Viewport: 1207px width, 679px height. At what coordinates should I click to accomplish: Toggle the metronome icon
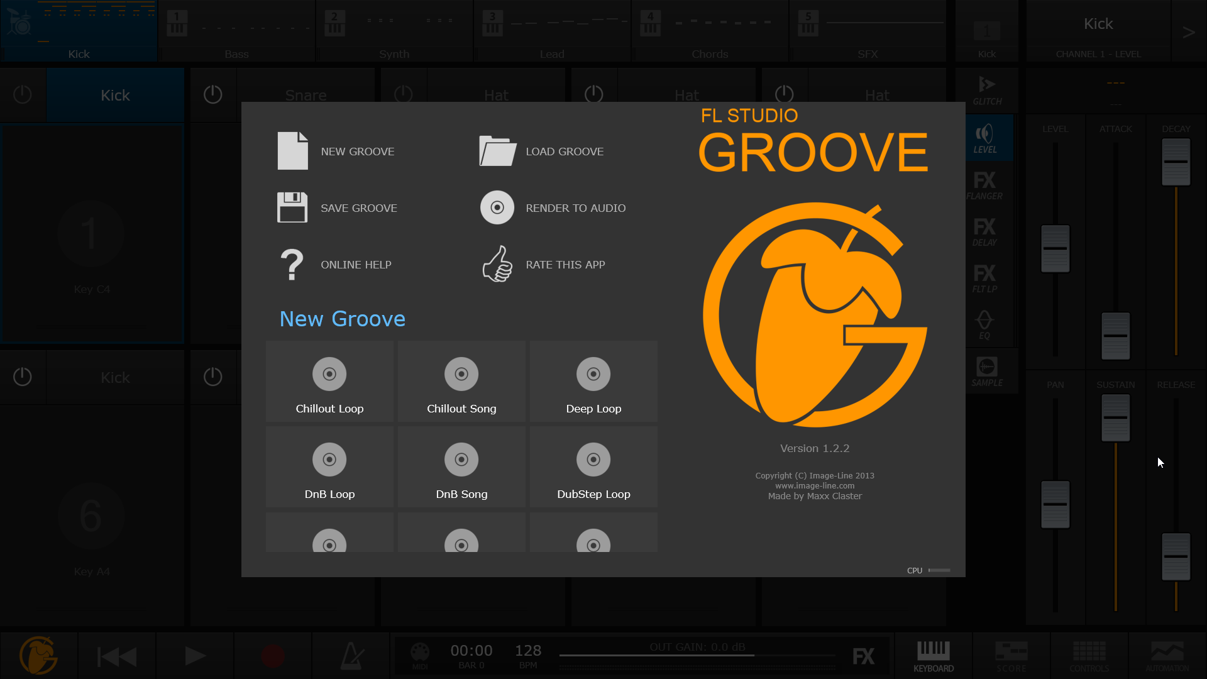351,656
